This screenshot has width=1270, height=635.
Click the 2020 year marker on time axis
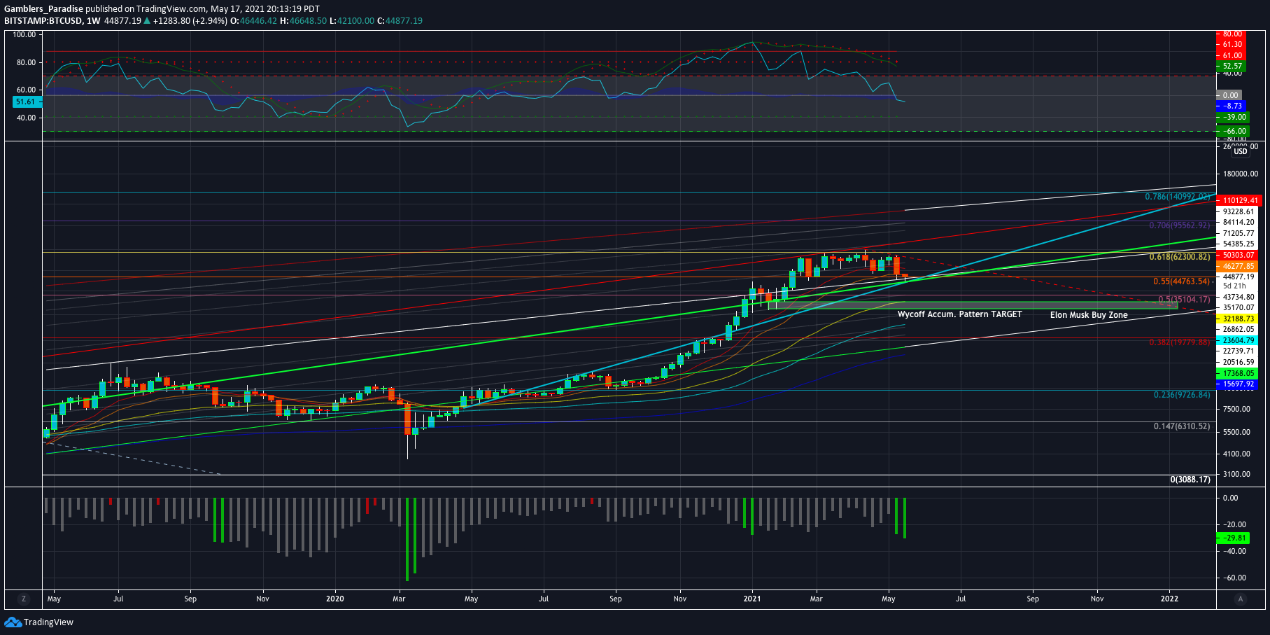click(x=335, y=599)
